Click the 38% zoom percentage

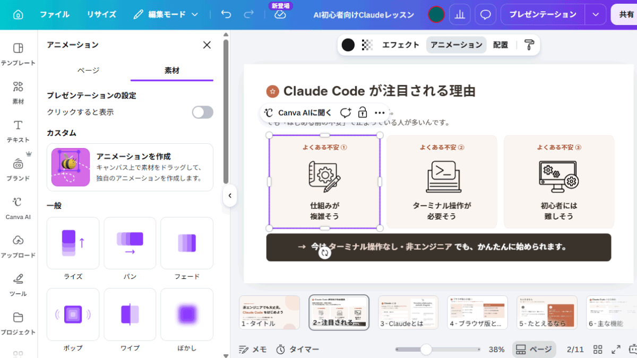point(496,350)
